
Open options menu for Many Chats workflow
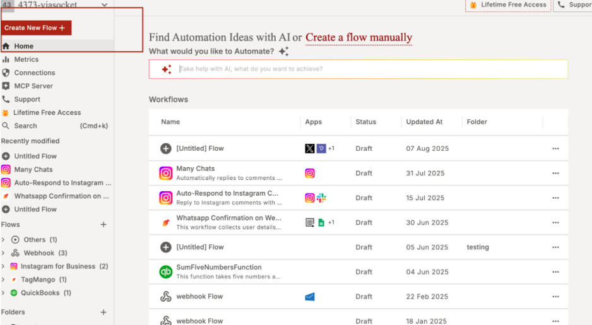point(555,173)
